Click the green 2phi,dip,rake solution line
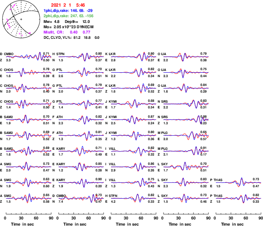Screen dimensions: 263x226 pyautogui.click(x=68, y=16)
